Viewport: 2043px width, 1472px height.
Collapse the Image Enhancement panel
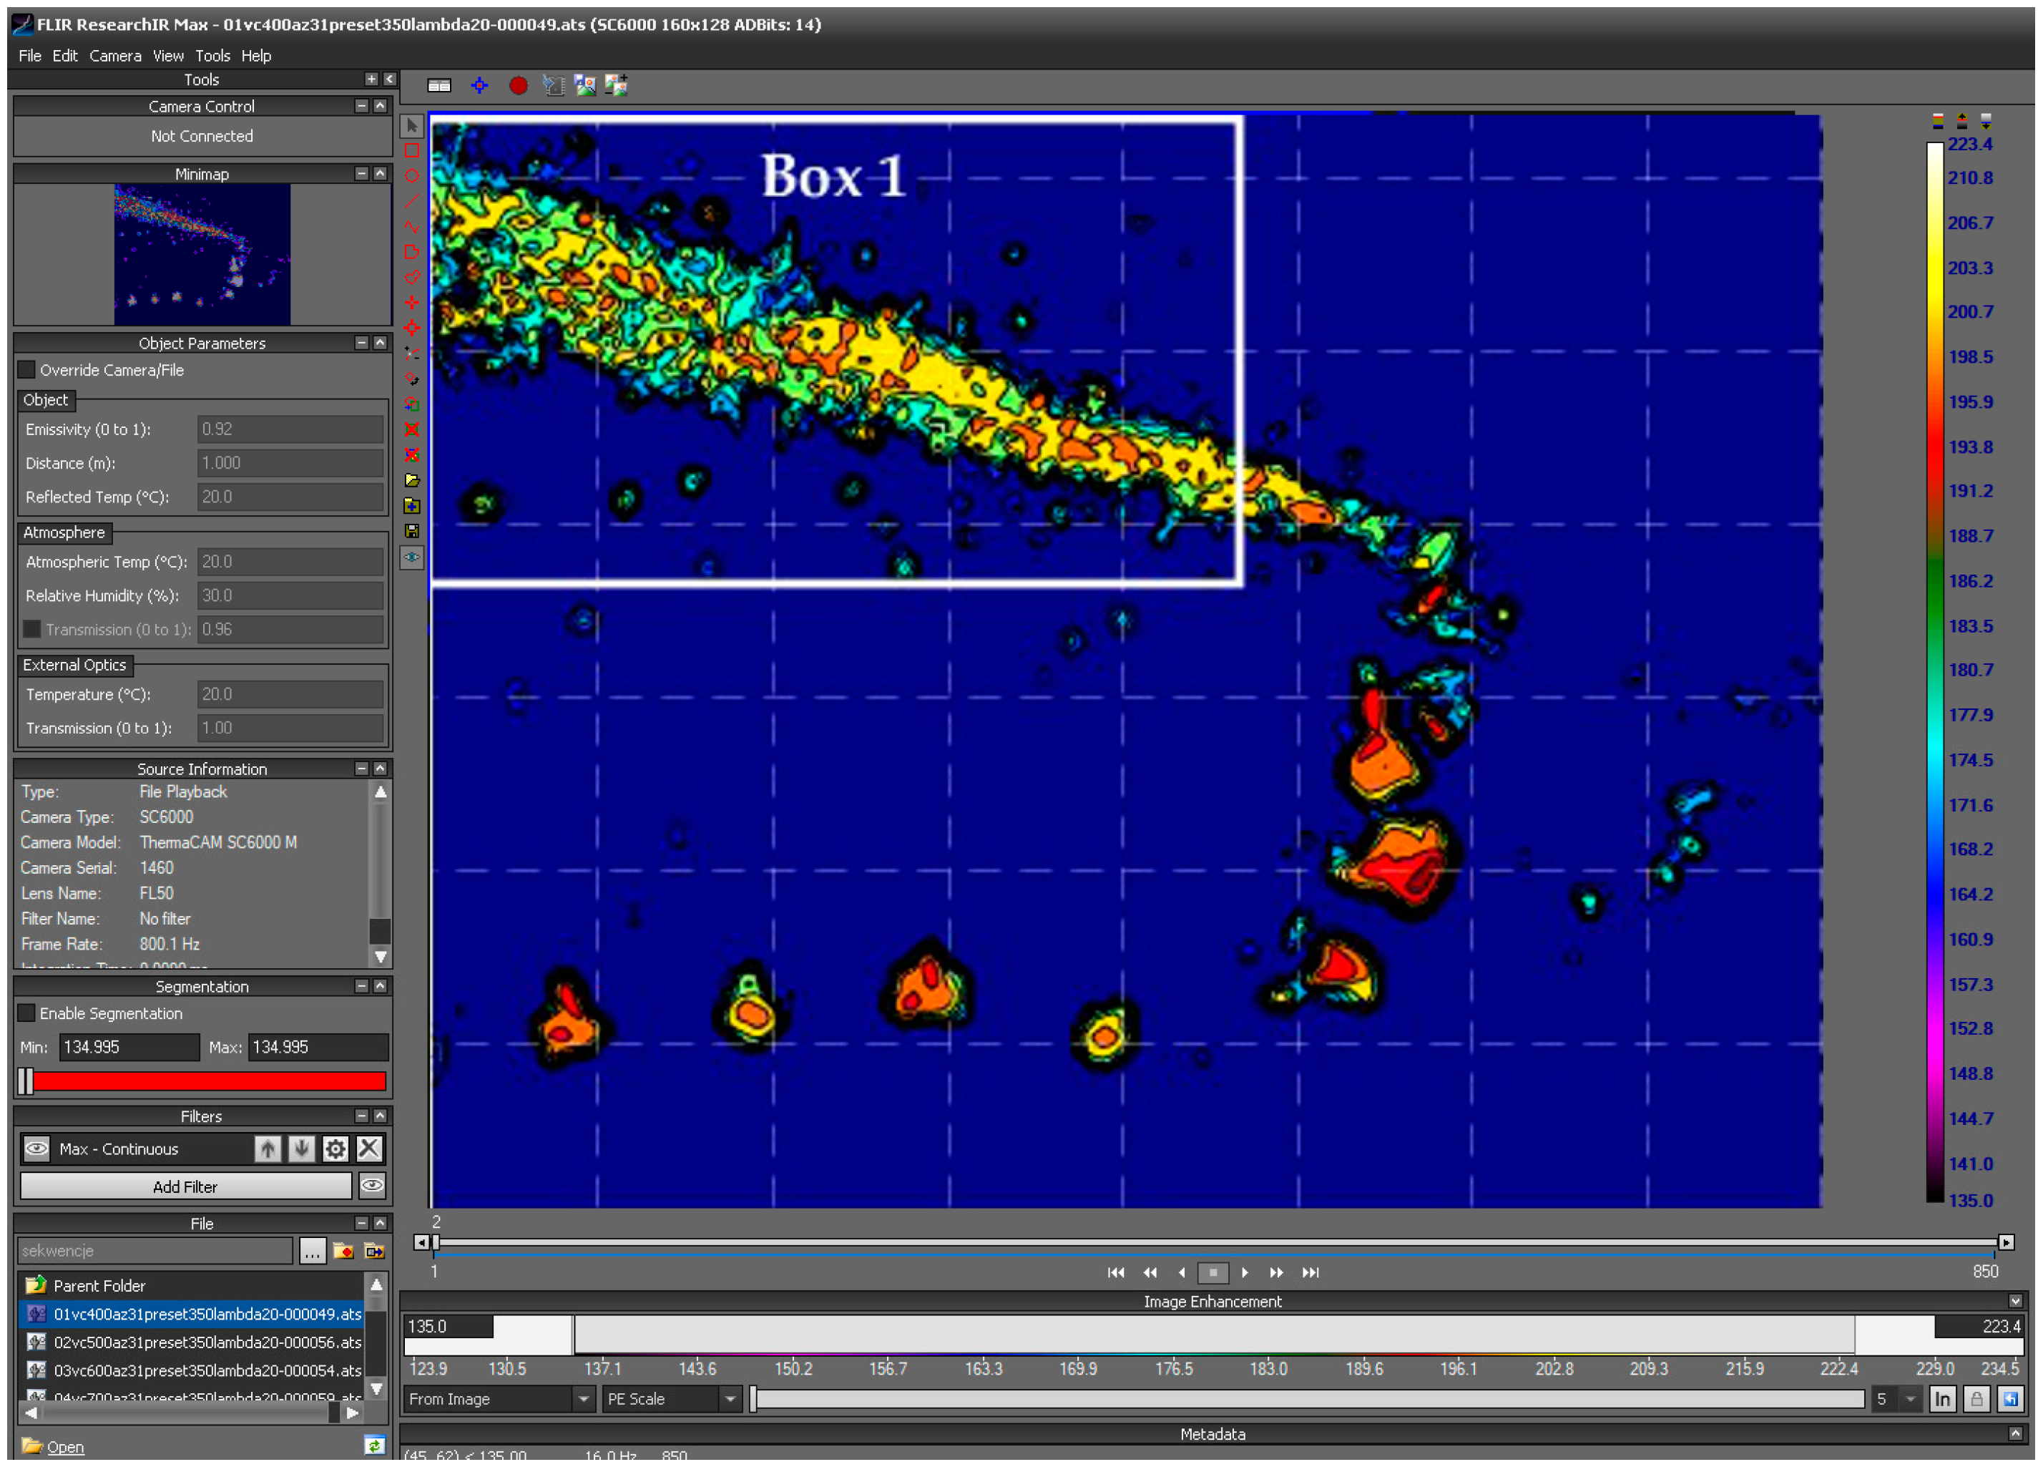click(2016, 1302)
